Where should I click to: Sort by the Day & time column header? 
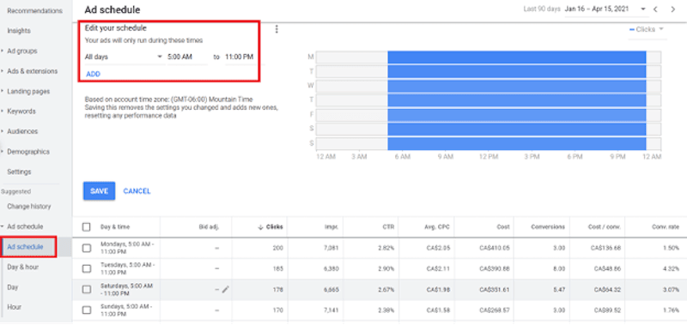tap(115, 227)
